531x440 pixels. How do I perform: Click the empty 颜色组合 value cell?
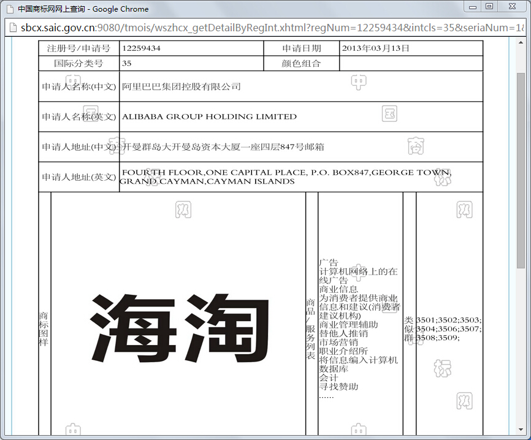(x=411, y=63)
